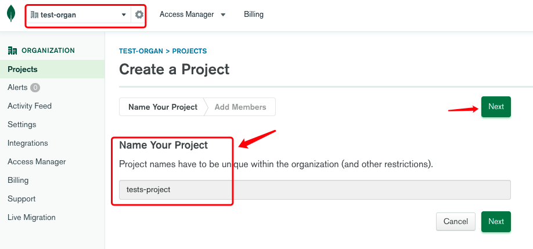Open Support in the sidebar
The image size is (533, 249).
pyautogui.click(x=21, y=199)
